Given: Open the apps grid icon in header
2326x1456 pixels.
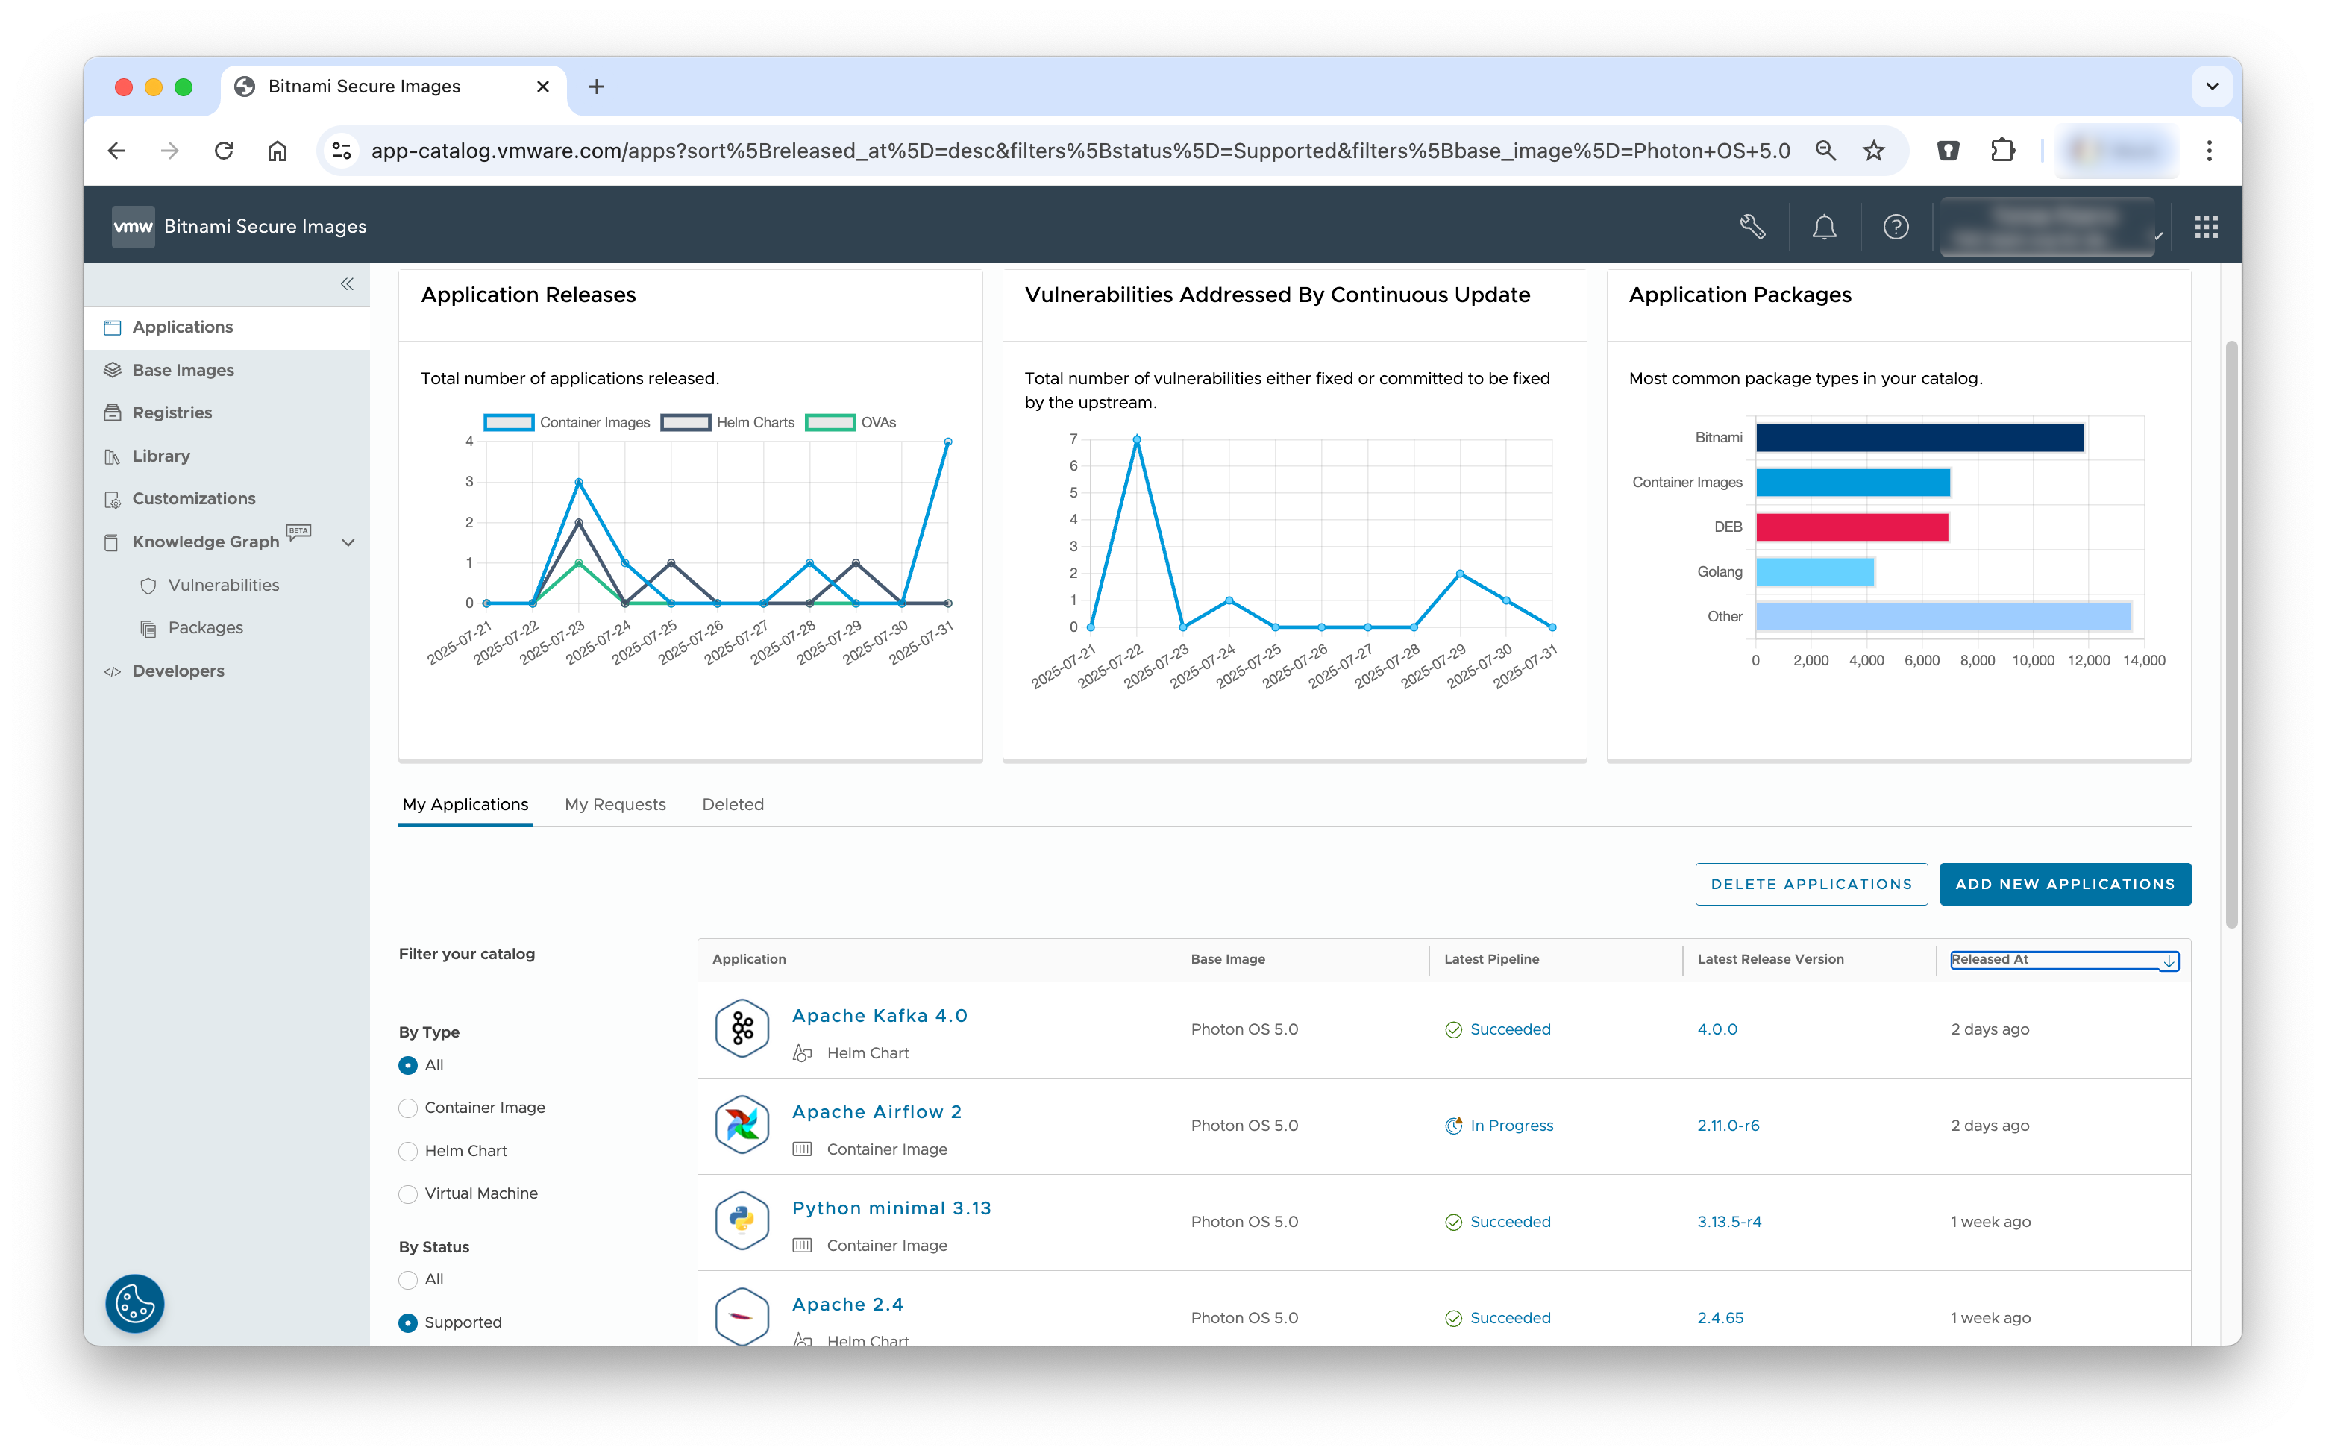Looking at the screenshot, I should tap(2206, 226).
